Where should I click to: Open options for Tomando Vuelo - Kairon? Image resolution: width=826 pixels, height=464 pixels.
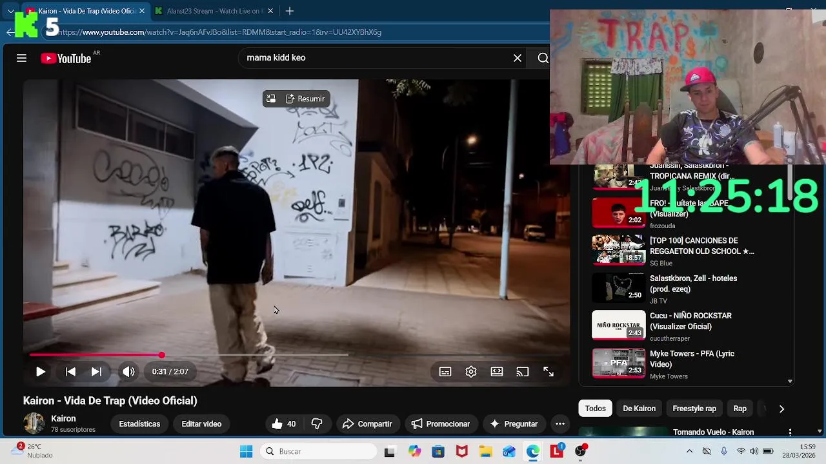pos(790,432)
